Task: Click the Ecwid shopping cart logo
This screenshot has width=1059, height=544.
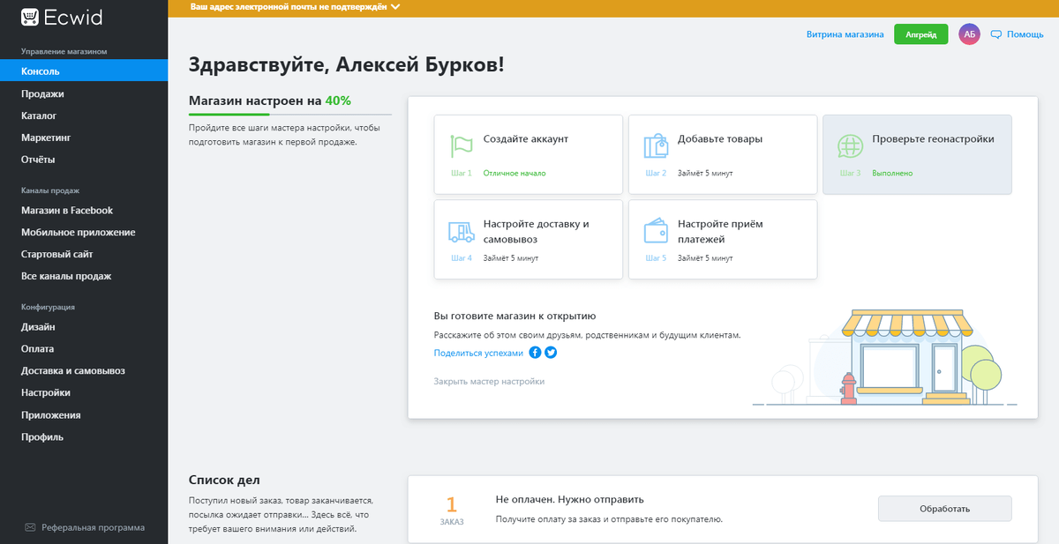Action: (30, 16)
